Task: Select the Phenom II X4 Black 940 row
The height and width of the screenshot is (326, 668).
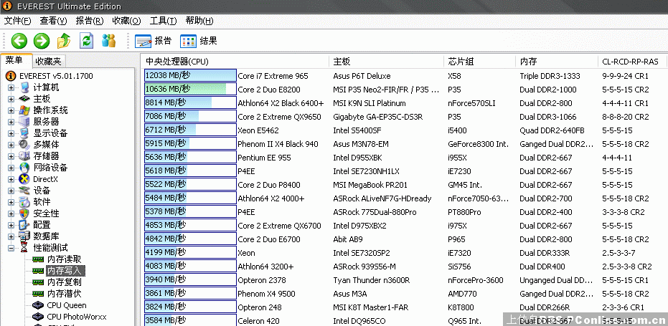Action: pos(278,144)
